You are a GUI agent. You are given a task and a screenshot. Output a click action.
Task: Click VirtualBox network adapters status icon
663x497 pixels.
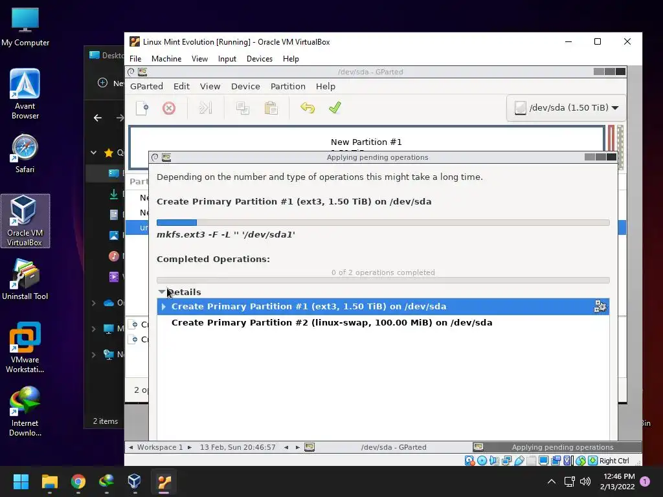[x=506, y=461]
